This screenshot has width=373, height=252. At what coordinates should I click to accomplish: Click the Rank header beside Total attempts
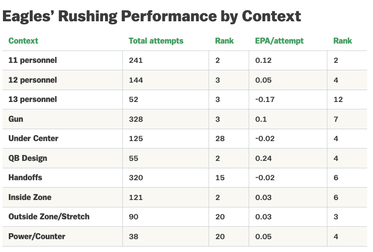224,41
